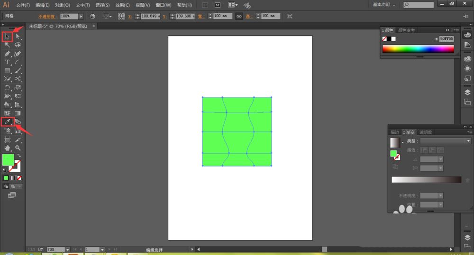Screen dimensions: 474x255
Task: Enable Gradient fill mode button
Action: [x=12, y=178]
